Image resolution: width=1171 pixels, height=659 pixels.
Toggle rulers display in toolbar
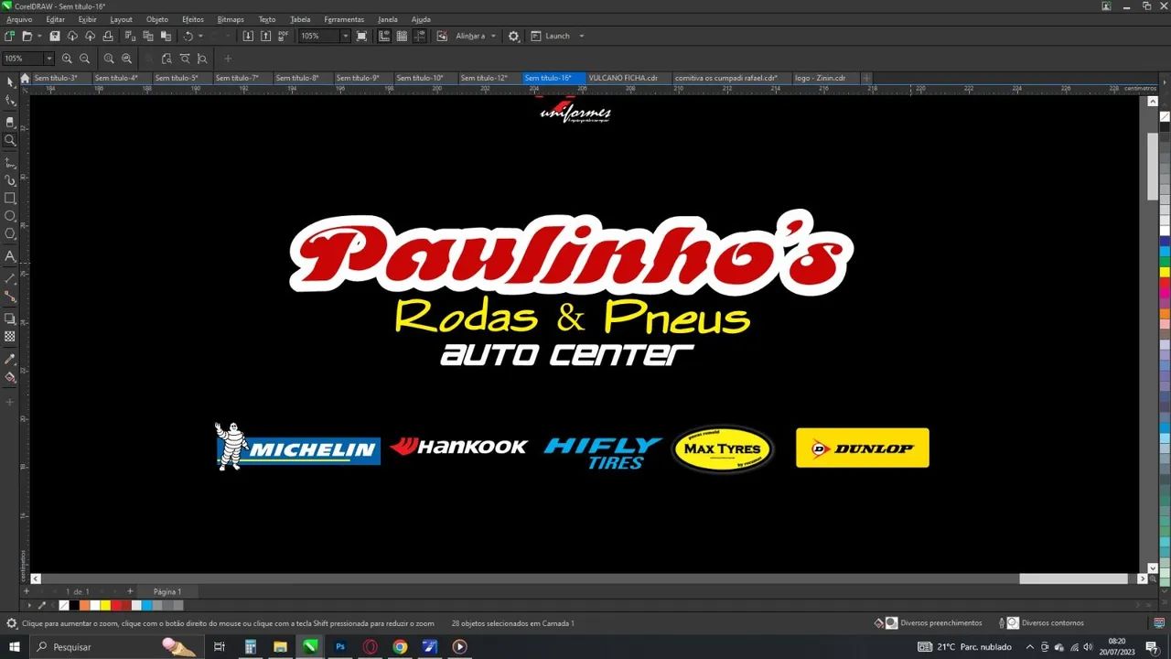[x=384, y=36]
